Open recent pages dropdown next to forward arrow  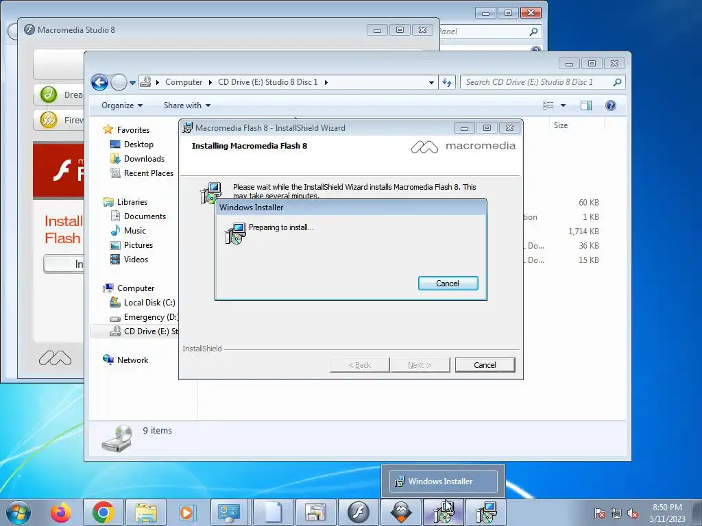(x=132, y=83)
